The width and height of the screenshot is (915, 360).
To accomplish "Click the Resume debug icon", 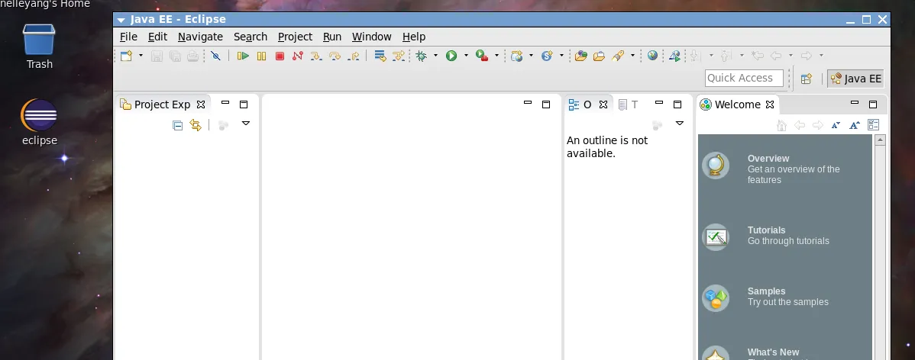I will pyautogui.click(x=244, y=56).
